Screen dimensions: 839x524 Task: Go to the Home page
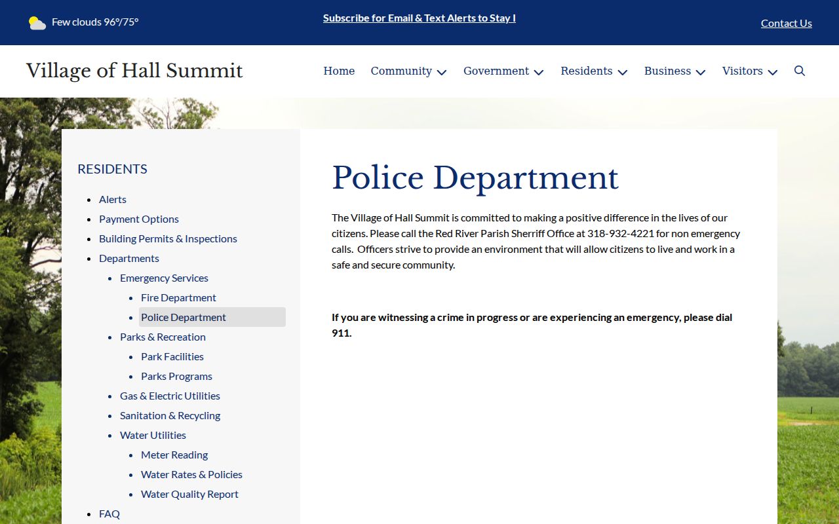(x=339, y=71)
